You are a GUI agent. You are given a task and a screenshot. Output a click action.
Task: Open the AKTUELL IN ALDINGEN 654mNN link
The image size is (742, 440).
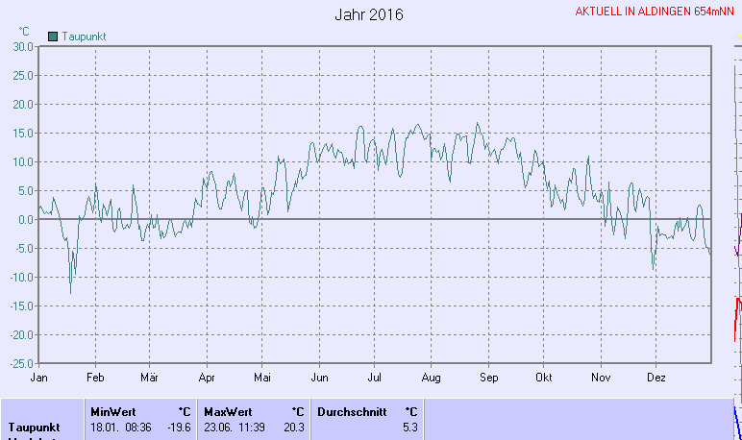coord(654,12)
